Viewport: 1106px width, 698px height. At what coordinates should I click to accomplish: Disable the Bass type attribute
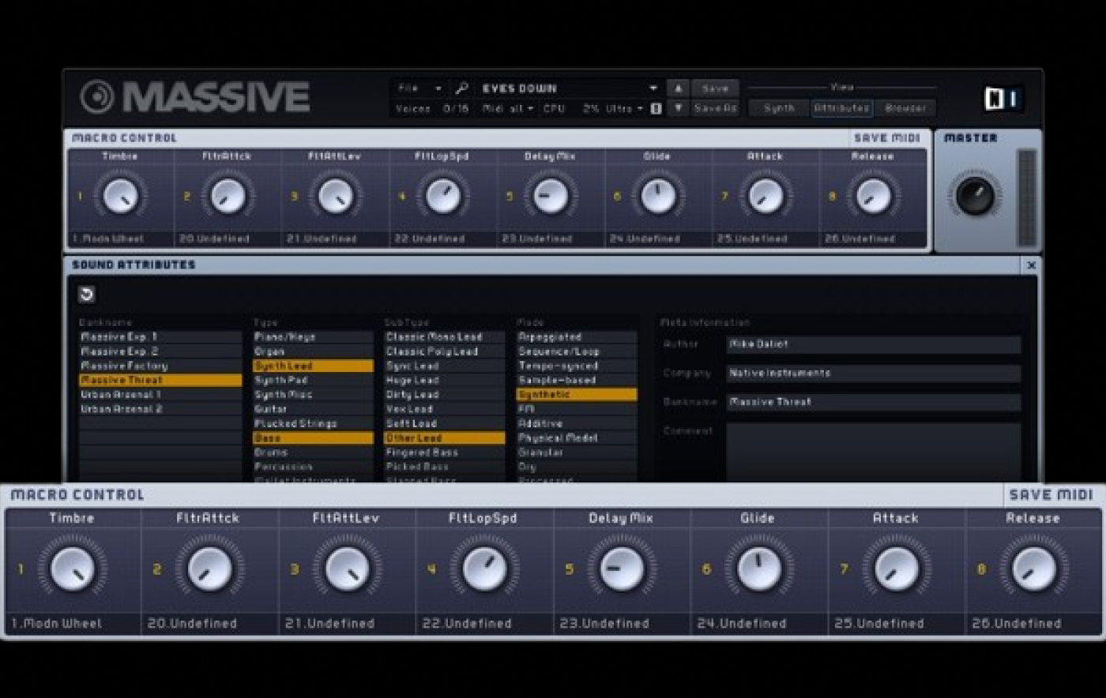tap(313, 438)
